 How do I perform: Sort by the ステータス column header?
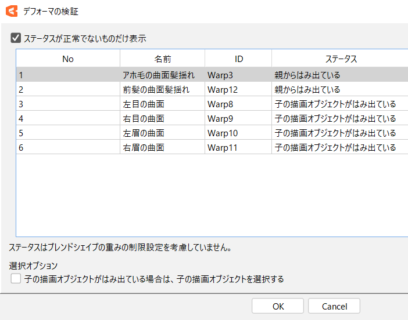click(340, 59)
